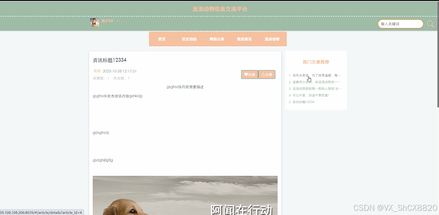Click the gdsghsdj paragraph

[101, 133]
